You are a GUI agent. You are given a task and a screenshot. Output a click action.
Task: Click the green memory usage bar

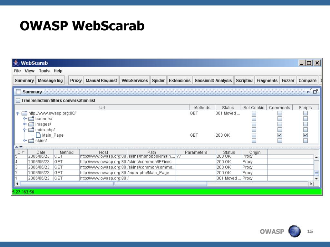(x=167, y=192)
